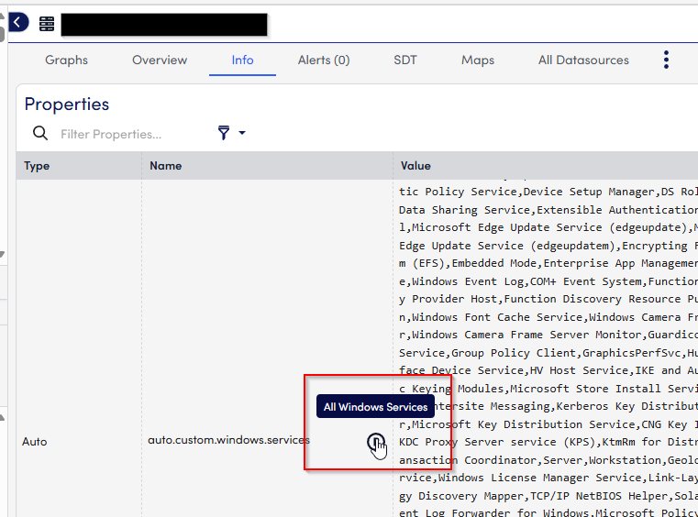Screen dimensions: 698x517
Task: Click into the Filter Properties search field
Action: tap(128, 134)
